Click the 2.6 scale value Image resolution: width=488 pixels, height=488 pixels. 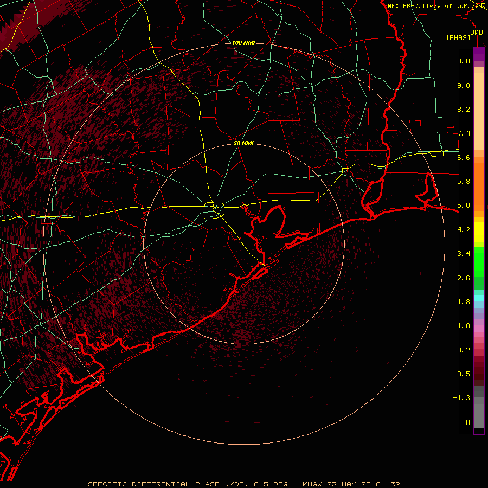click(x=464, y=278)
